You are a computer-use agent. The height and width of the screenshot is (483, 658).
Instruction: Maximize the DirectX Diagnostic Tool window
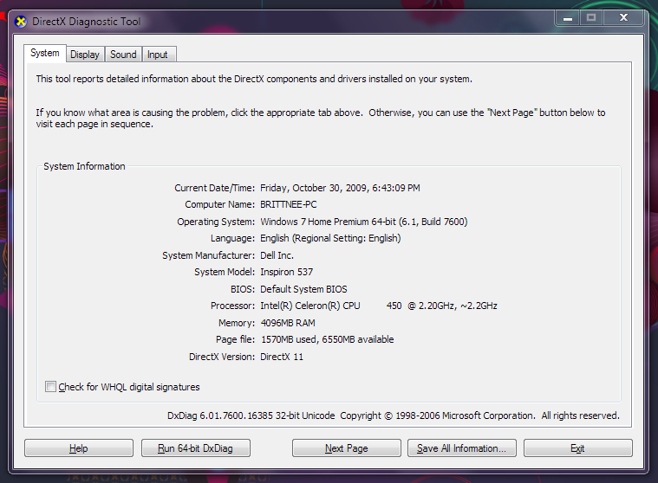[591, 18]
